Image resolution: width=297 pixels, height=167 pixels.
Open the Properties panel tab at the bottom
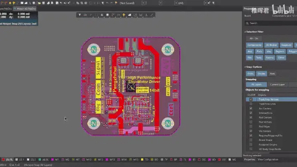249,159
